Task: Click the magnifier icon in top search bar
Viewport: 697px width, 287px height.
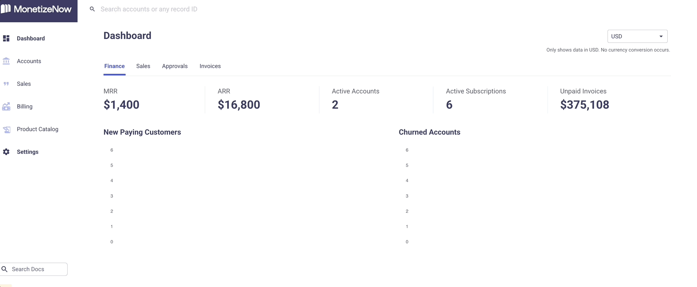Action: pyautogui.click(x=92, y=9)
